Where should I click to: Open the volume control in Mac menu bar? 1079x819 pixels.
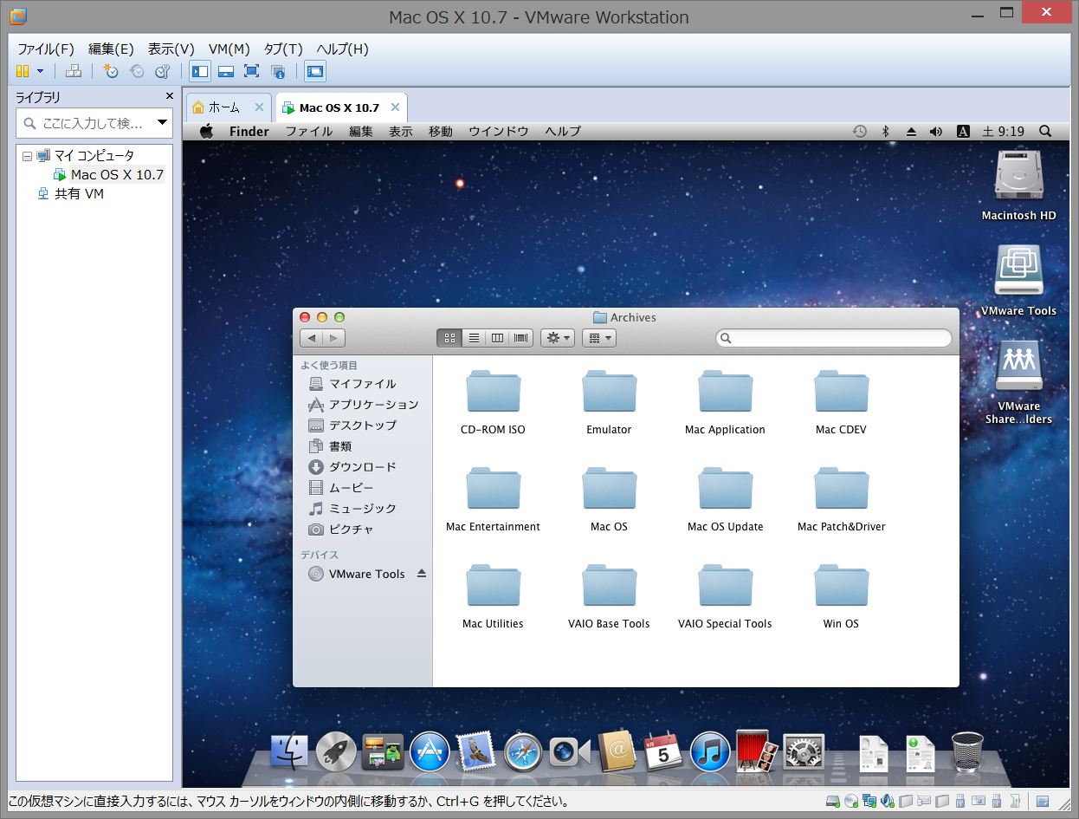pyautogui.click(x=936, y=132)
